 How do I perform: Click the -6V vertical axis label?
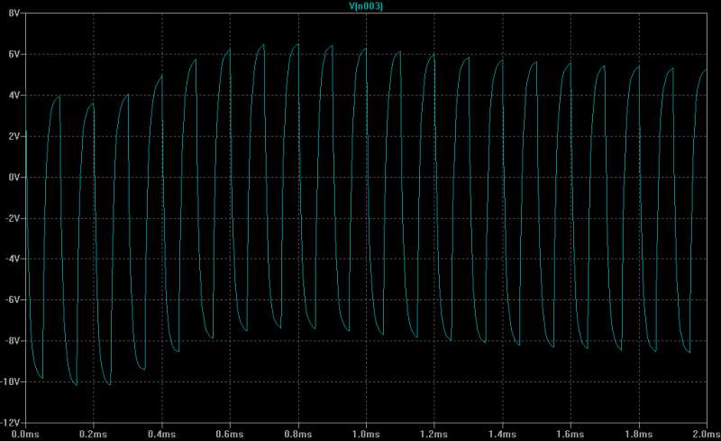13,299
